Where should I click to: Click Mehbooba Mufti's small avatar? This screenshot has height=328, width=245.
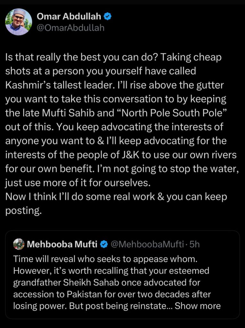tap(19, 244)
